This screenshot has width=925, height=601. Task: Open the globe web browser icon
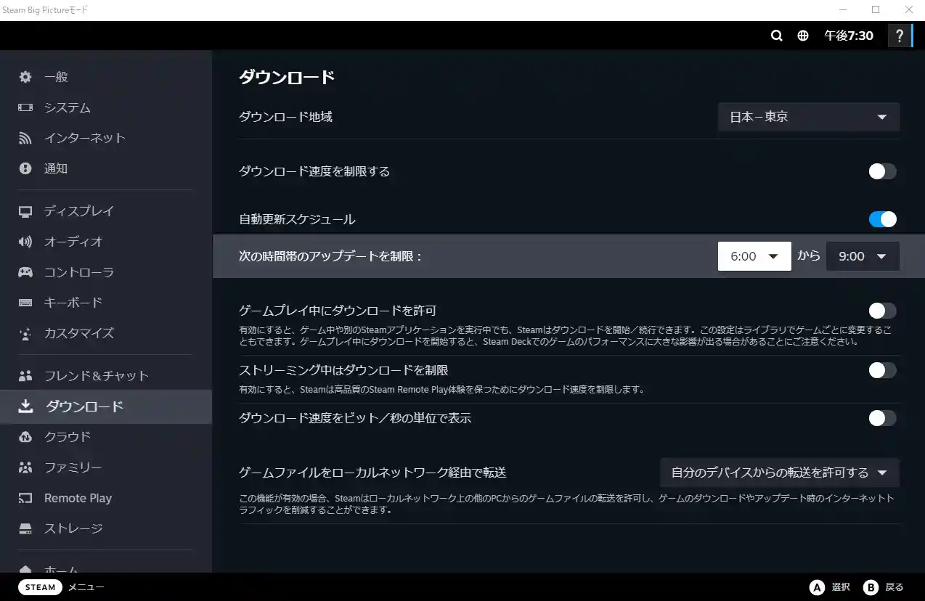pyautogui.click(x=802, y=36)
